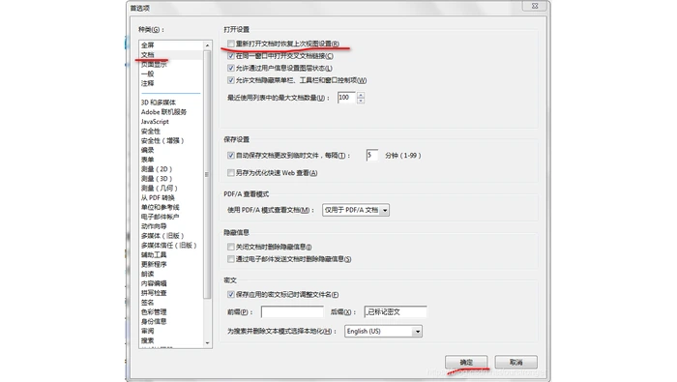Toggle '允许文档隐藏菜单栏、工具栏' checkbox
This screenshot has height=382, width=677.
click(x=231, y=80)
